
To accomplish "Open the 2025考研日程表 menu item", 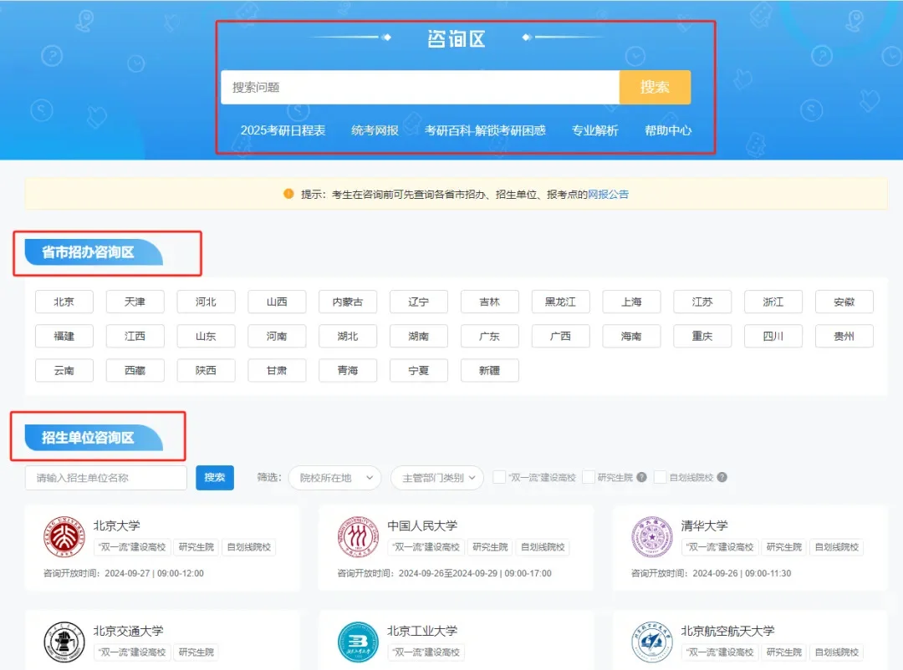I will click(x=284, y=130).
